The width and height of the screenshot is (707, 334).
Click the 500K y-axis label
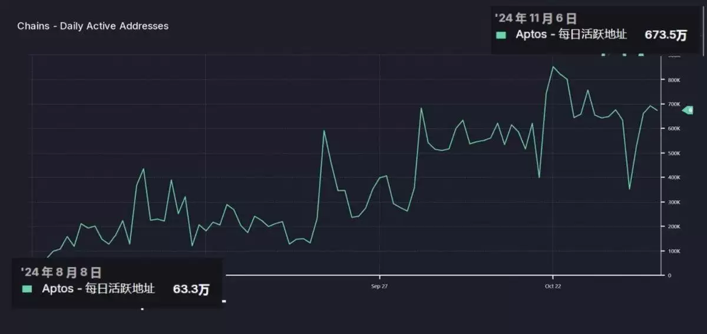pyautogui.click(x=674, y=153)
